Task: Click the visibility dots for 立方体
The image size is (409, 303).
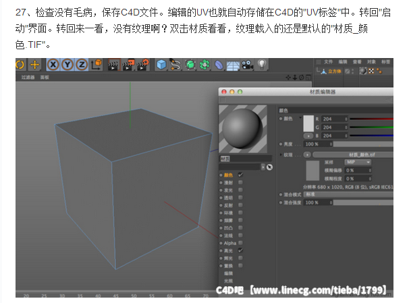Action: pos(353,71)
